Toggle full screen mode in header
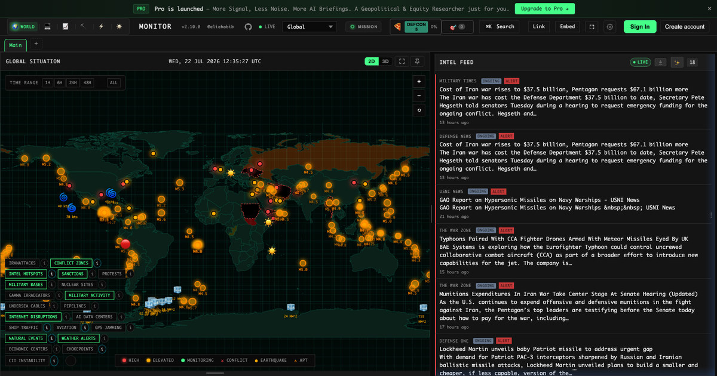 592,27
